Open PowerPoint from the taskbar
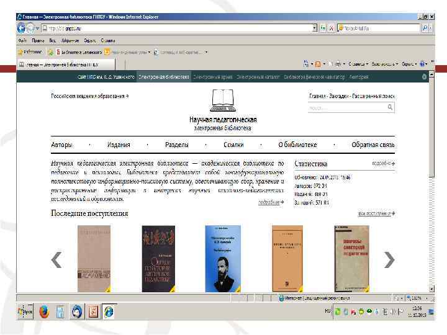 click(93, 311)
